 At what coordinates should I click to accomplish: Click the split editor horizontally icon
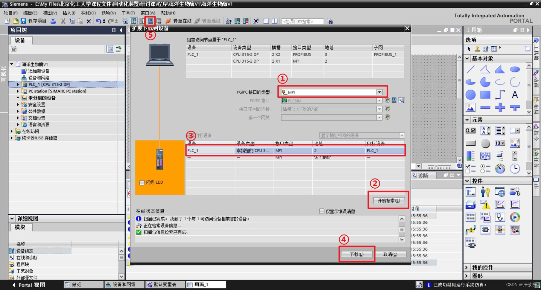click(266, 21)
